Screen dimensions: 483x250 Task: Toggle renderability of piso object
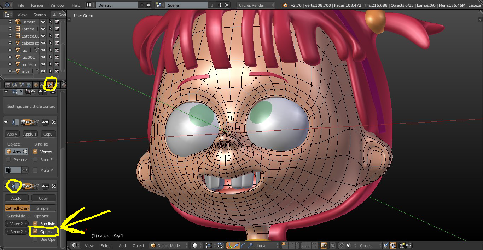(x=57, y=71)
